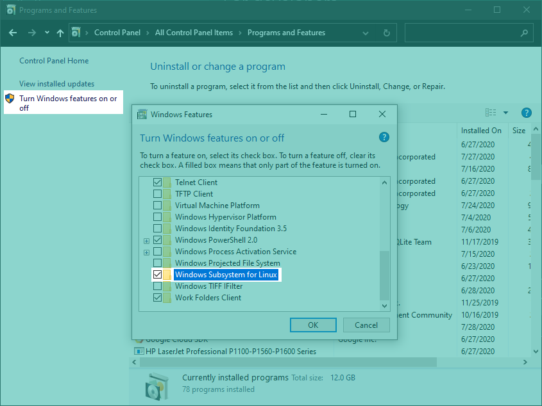Click the features list scroll down arrow

(x=384, y=305)
